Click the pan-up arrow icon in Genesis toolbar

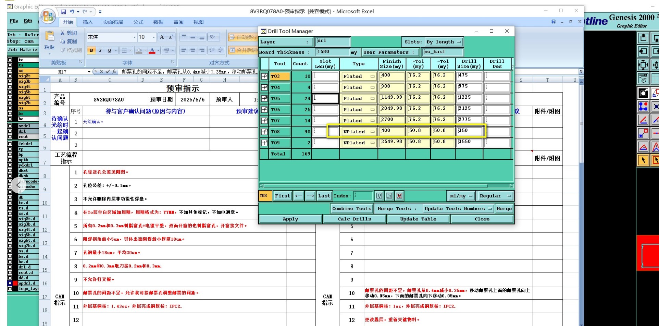[x=643, y=38]
